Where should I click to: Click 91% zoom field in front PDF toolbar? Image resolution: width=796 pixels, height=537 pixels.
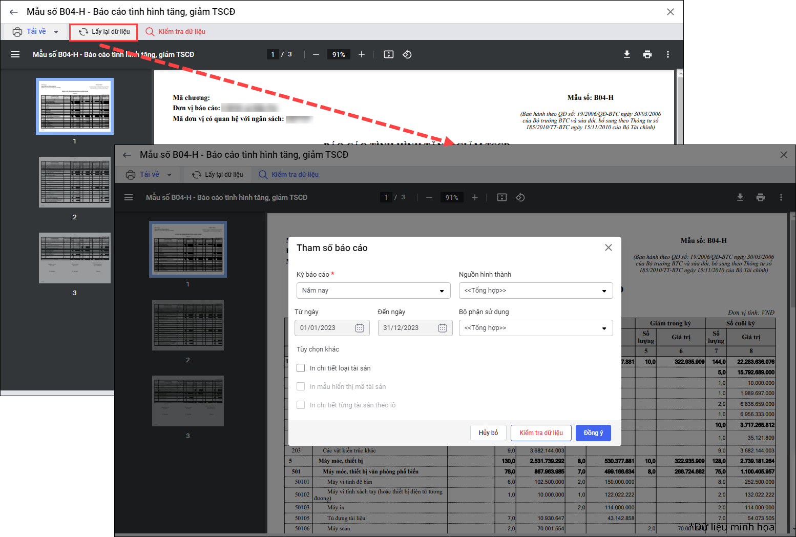click(x=452, y=197)
